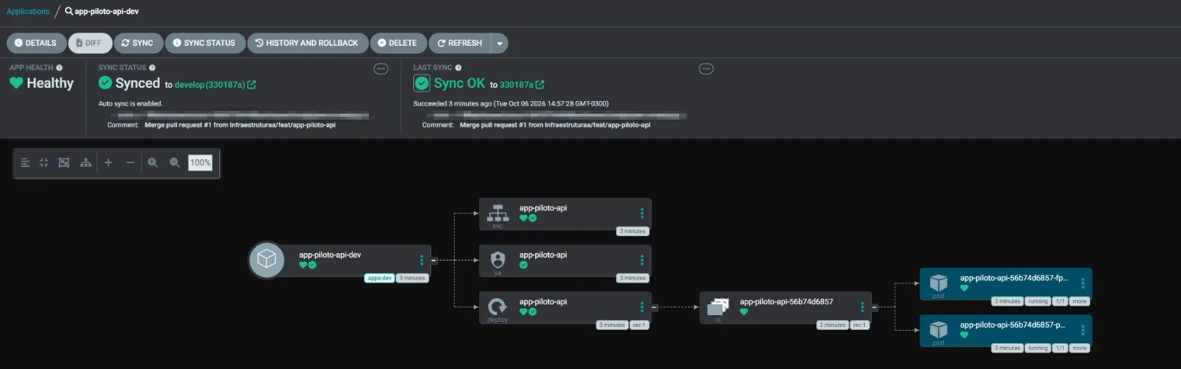Click the green Healthy heart icon

coord(16,83)
